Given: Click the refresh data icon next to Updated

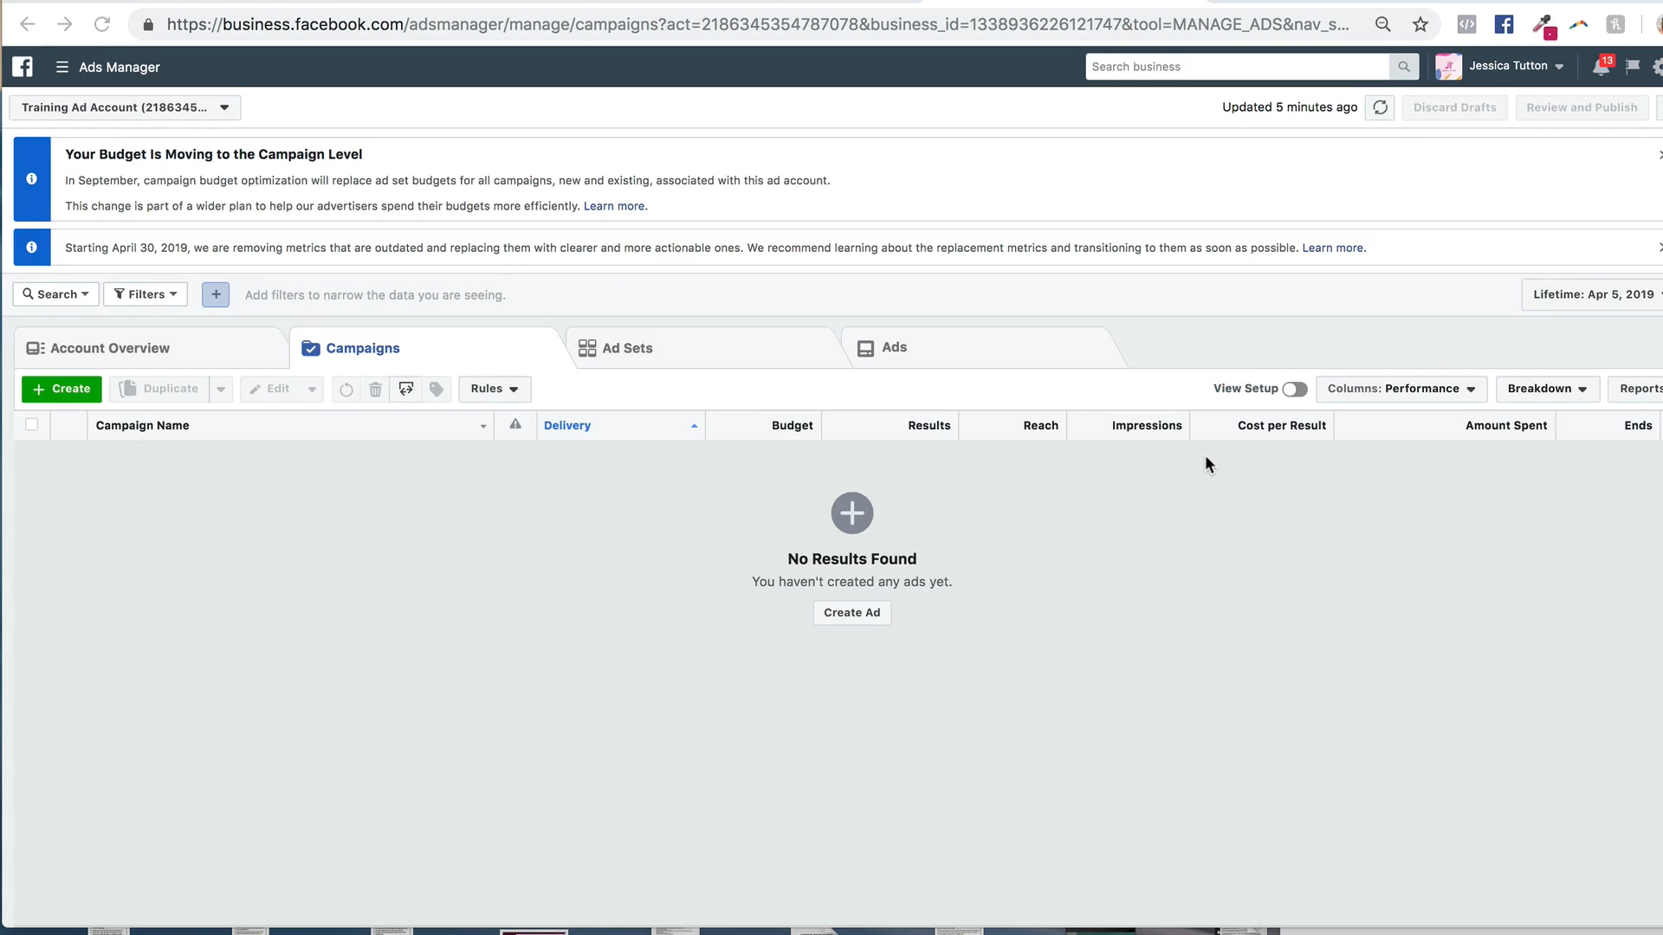Looking at the screenshot, I should pos(1380,107).
